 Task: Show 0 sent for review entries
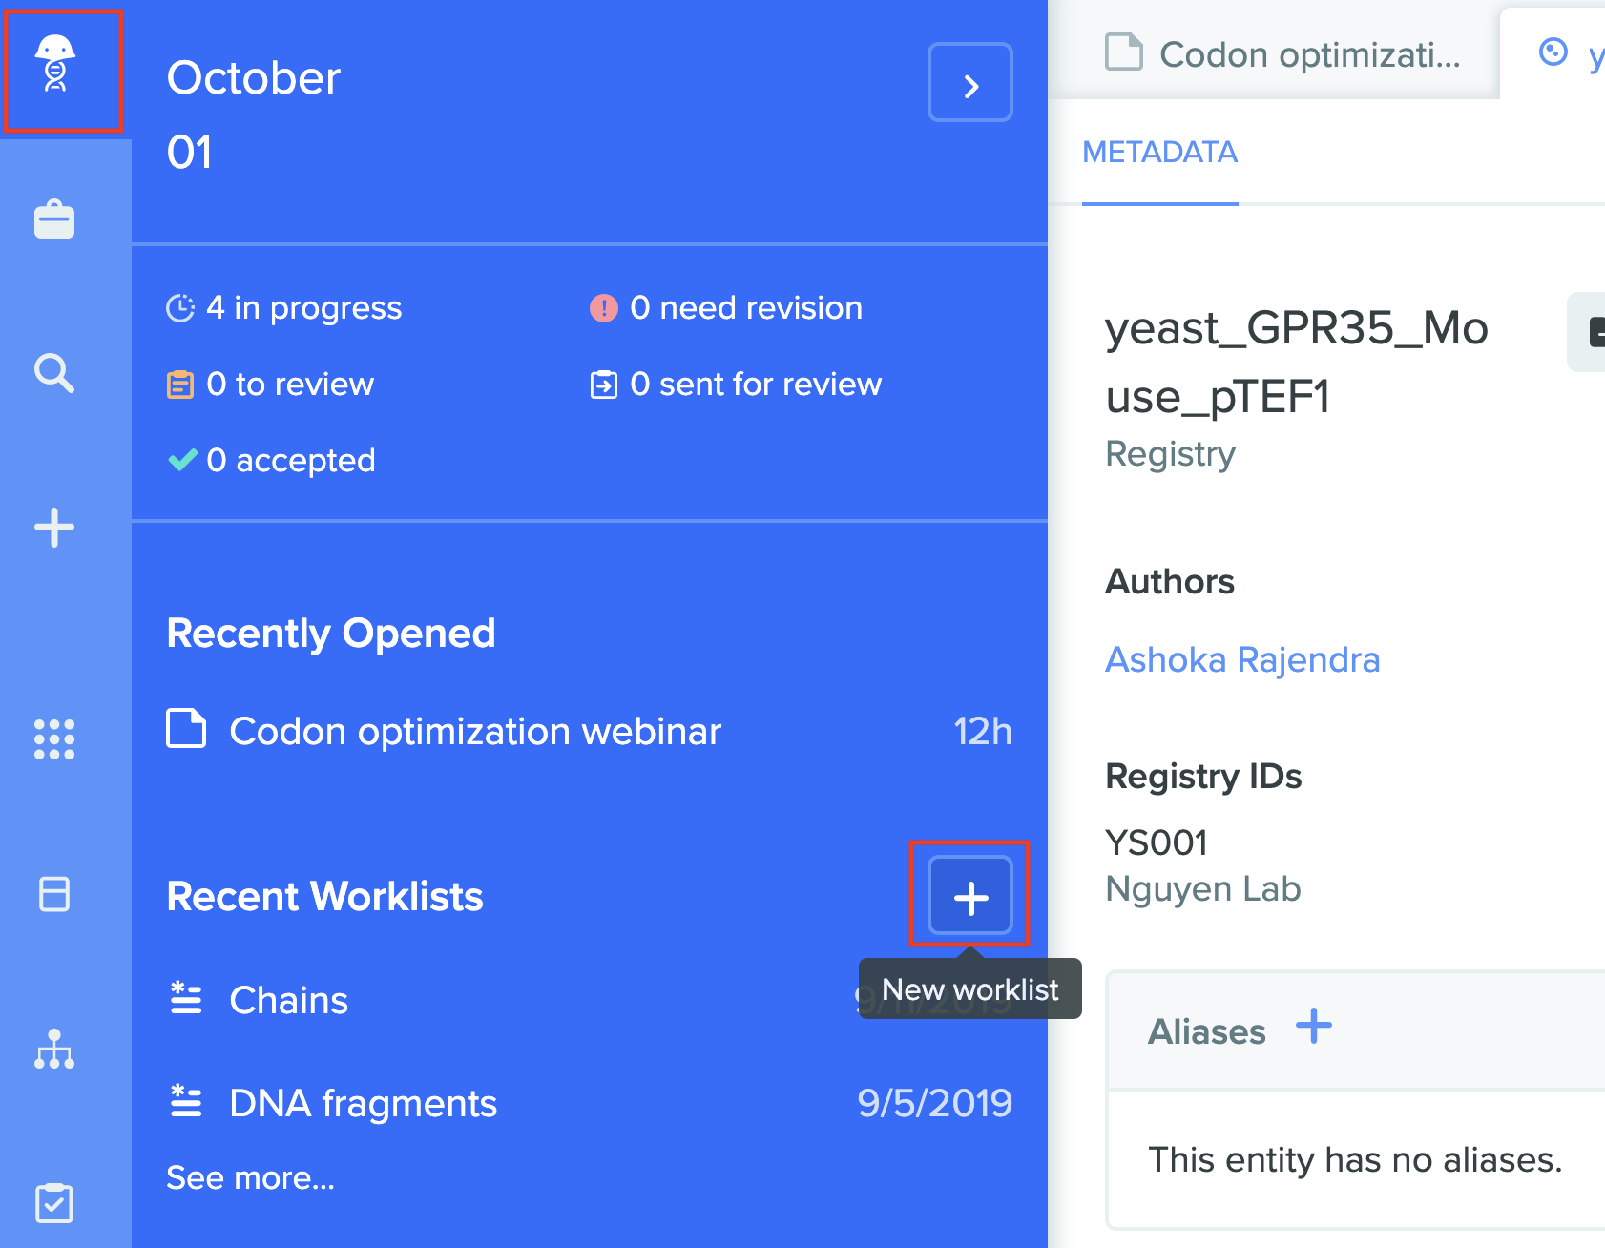pyautogui.click(x=736, y=385)
